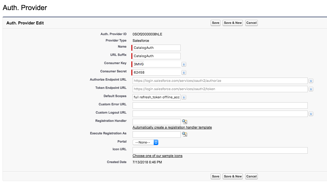This screenshot has height=193, width=327.
Task: Click the bottom Save & New button
Action: tap(233, 177)
